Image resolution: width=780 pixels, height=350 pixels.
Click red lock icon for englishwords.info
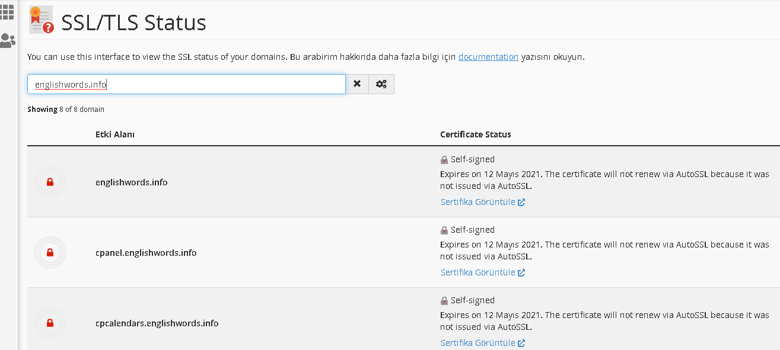[x=50, y=182]
